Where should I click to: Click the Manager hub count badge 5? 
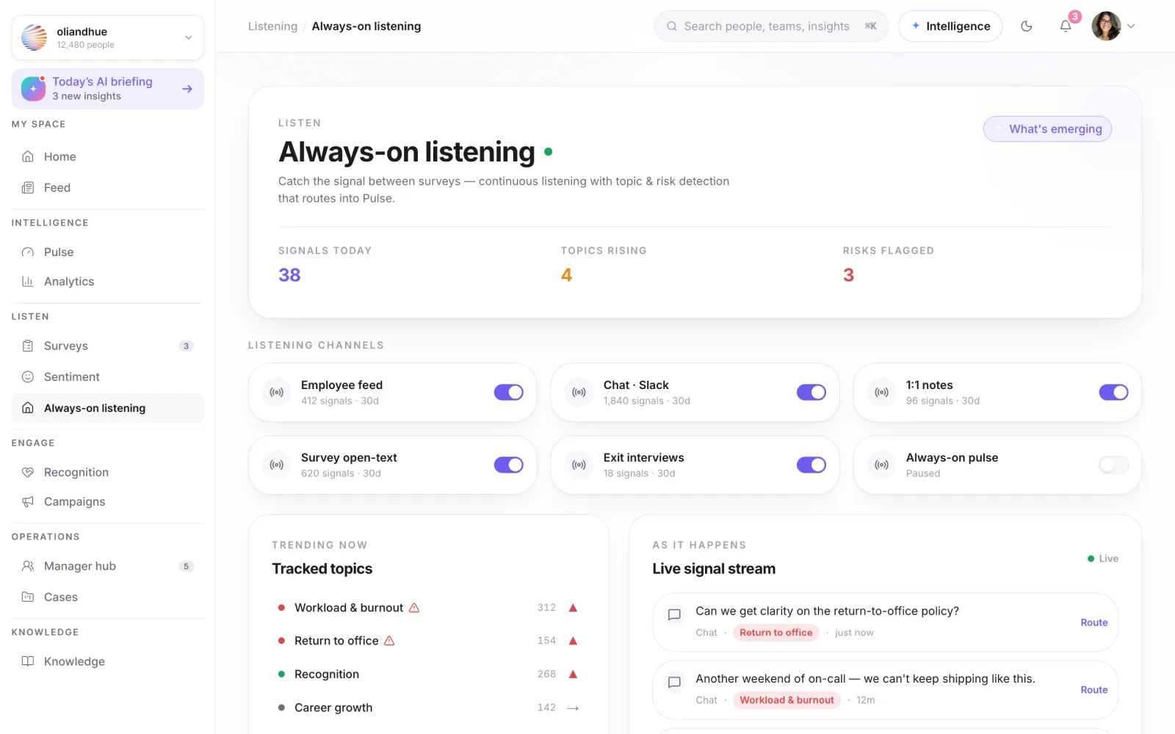pos(187,567)
